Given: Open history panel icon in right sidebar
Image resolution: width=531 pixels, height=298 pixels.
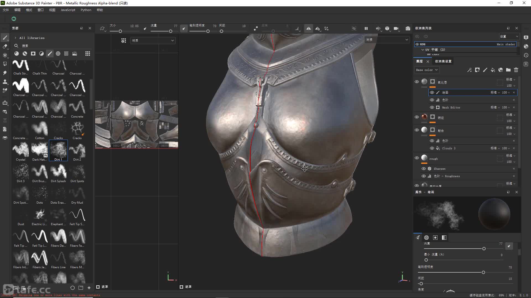Looking at the screenshot, I should 526,55.
